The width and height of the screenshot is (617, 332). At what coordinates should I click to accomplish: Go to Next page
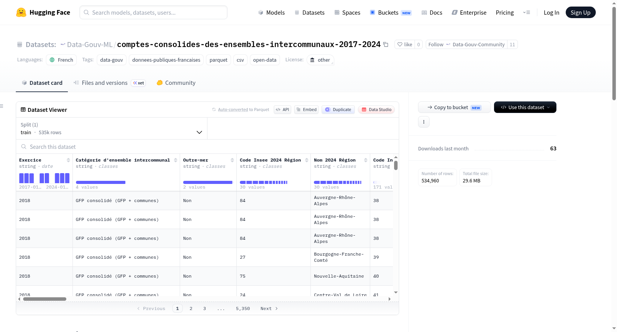(269, 308)
